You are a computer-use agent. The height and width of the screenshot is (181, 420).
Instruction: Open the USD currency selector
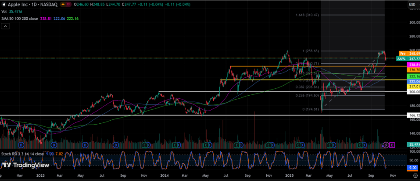coord(413,4)
